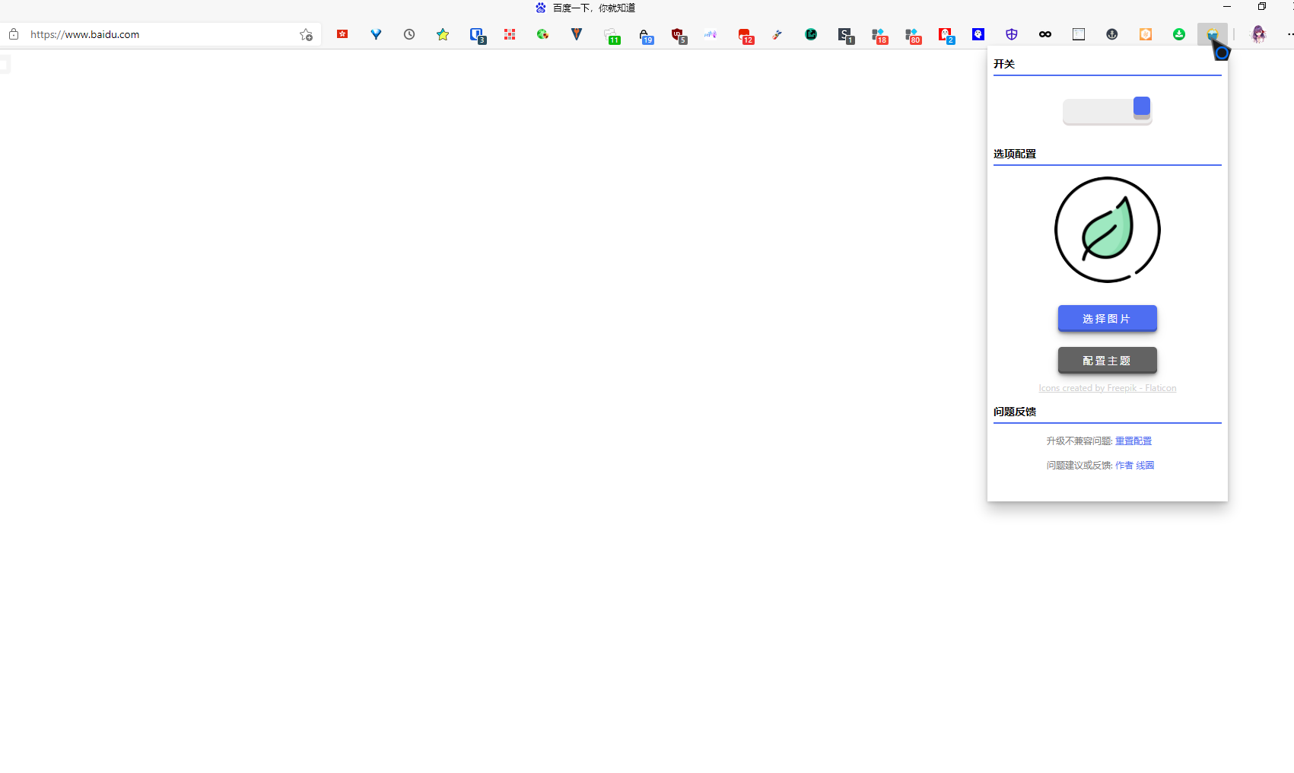Open the Icons created by Freepik link
The image size is (1294, 773).
(1107, 388)
